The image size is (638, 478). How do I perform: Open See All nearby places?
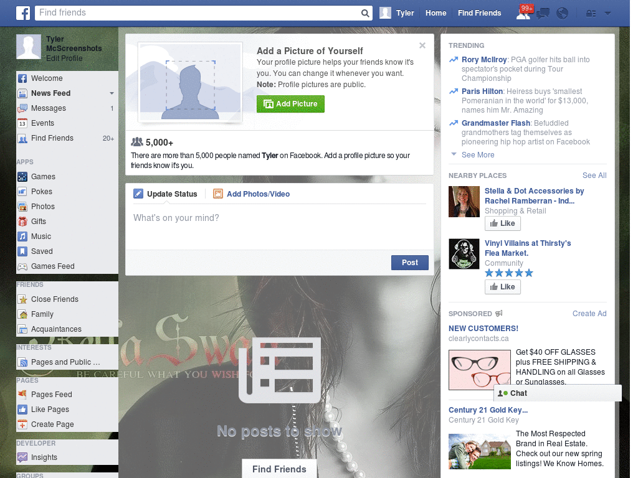point(594,176)
